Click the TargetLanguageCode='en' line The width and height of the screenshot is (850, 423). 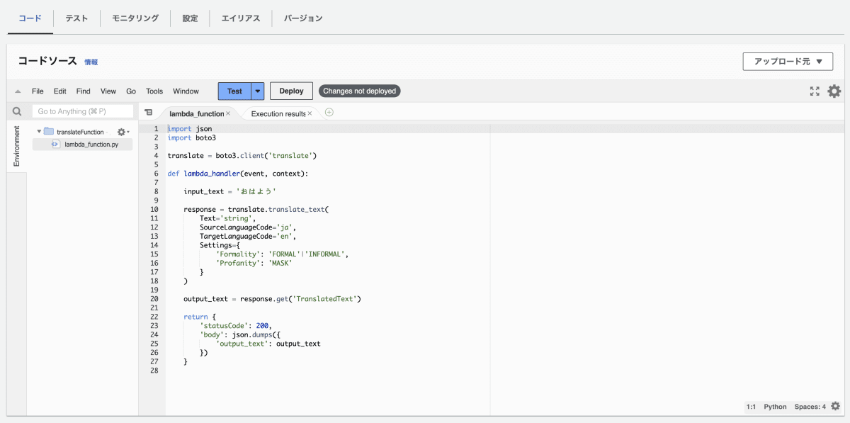pyautogui.click(x=248, y=236)
